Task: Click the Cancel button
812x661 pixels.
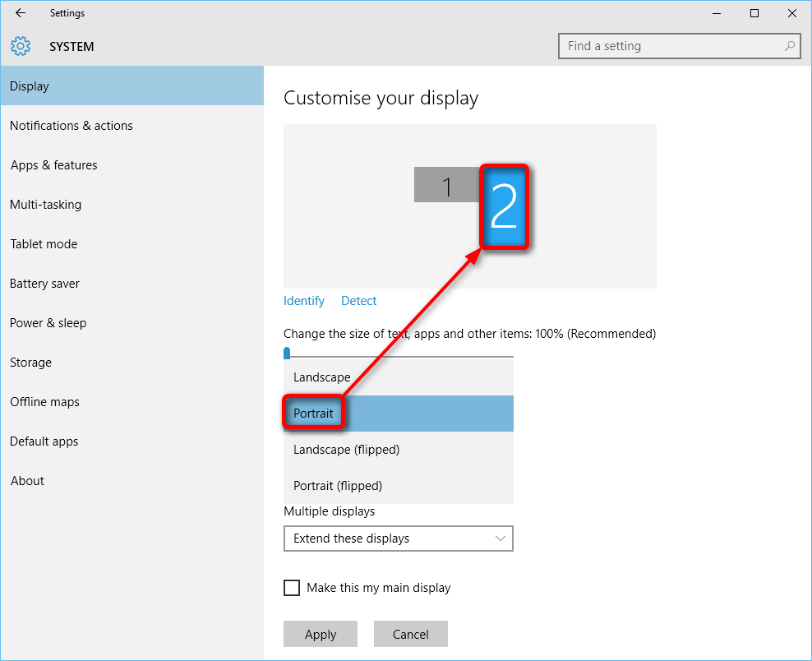Action: 411,634
